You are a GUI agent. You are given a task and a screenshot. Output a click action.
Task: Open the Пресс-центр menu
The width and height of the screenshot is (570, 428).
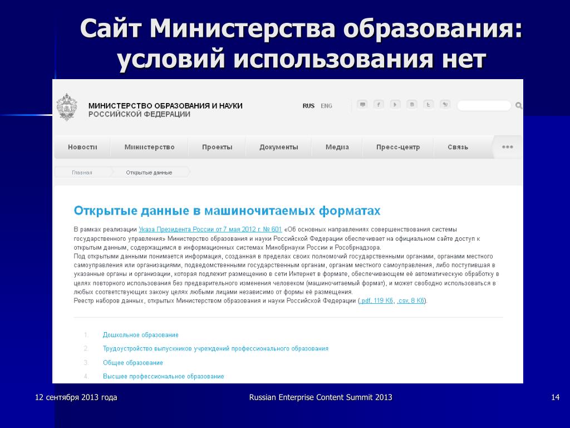(x=398, y=147)
